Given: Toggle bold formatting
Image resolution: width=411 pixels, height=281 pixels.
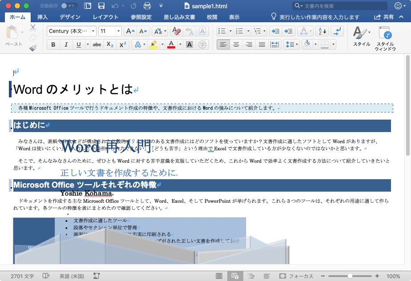Looking at the screenshot, I should click(x=53, y=44).
